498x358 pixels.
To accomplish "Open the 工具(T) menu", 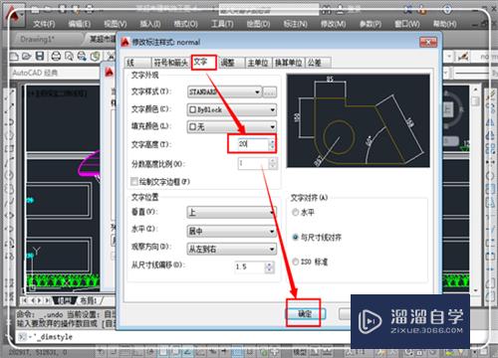I will click(x=222, y=24).
